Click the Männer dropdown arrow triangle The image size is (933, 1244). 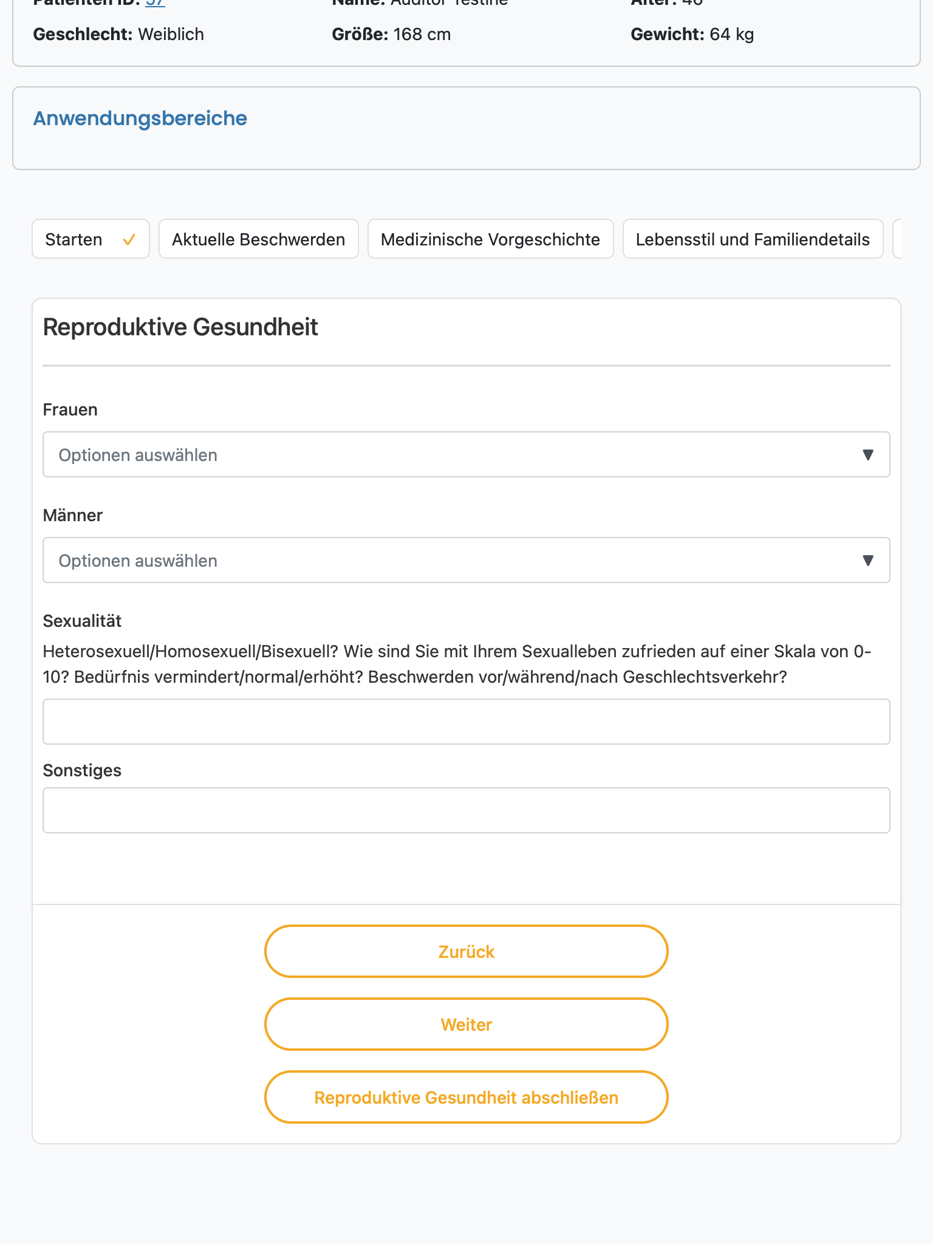coord(868,561)
